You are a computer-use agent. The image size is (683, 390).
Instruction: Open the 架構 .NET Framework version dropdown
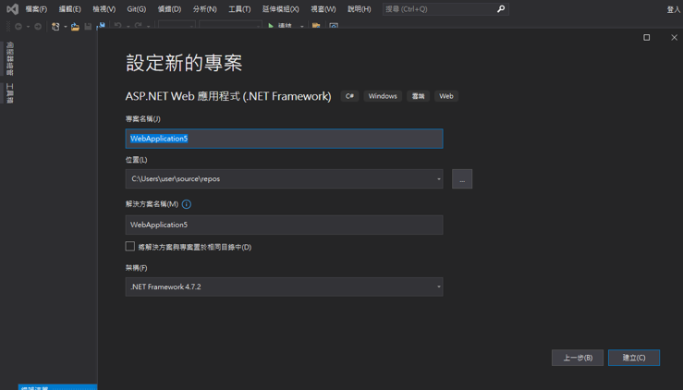439,286
